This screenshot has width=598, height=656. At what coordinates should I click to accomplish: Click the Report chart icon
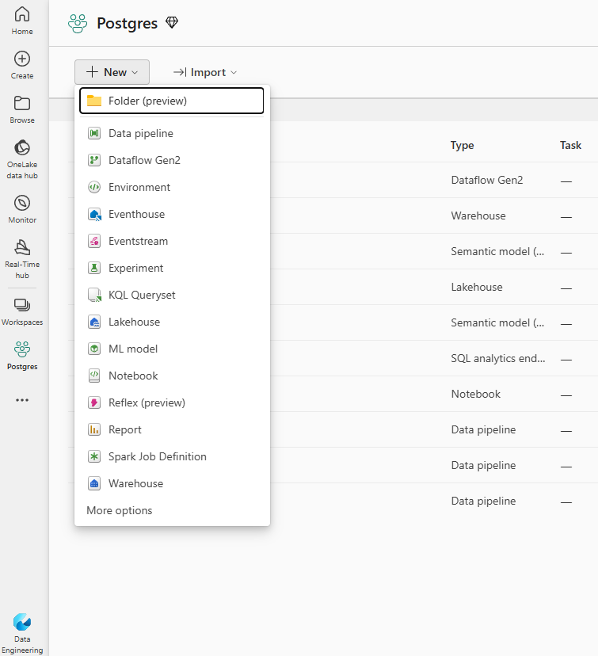pos(94,429)
